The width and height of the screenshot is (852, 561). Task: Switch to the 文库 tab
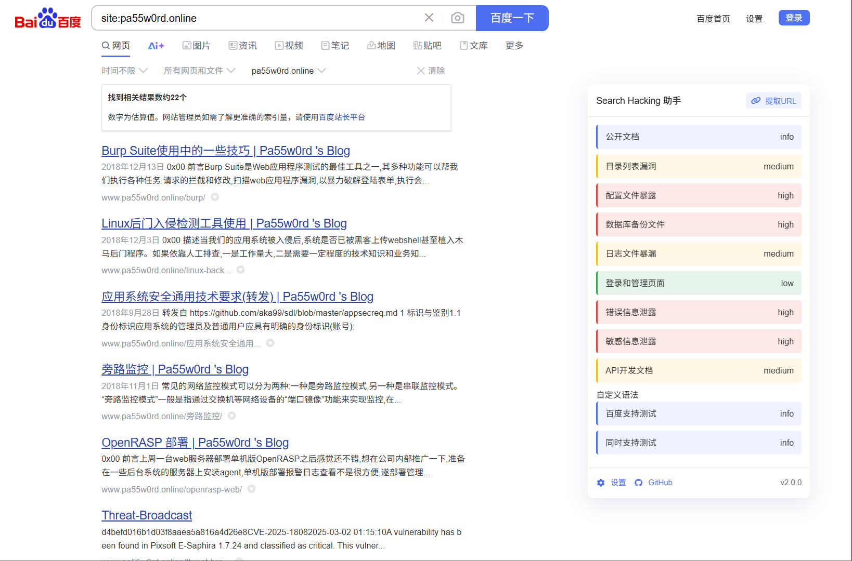click(x=474, y=46)
